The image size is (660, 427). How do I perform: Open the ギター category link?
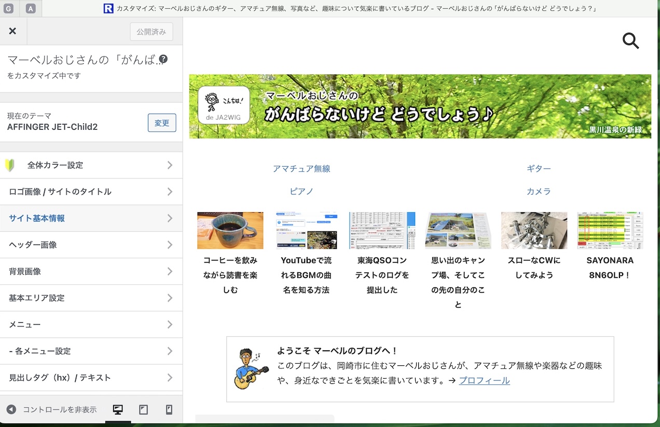point(539,169)
